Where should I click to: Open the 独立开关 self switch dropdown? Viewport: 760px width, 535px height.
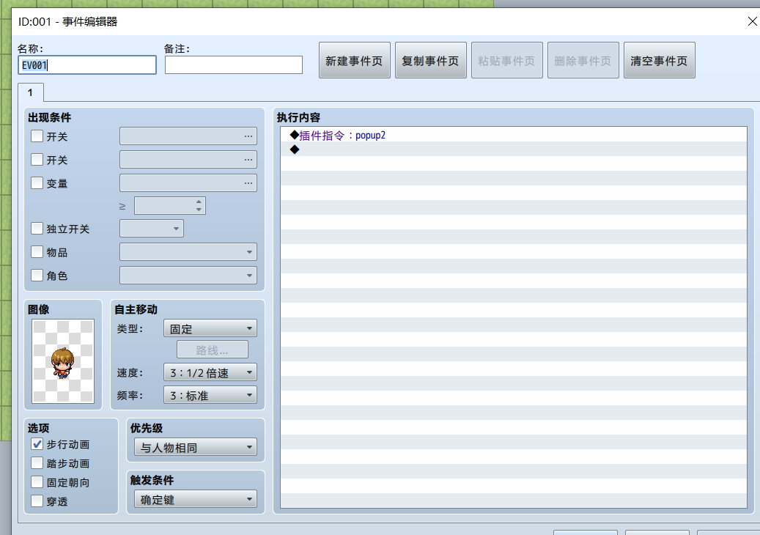152,228
